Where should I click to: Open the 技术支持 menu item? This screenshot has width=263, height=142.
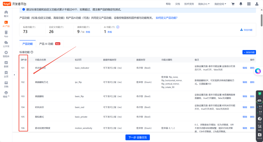pyautogui.click(x=189, y=4)
